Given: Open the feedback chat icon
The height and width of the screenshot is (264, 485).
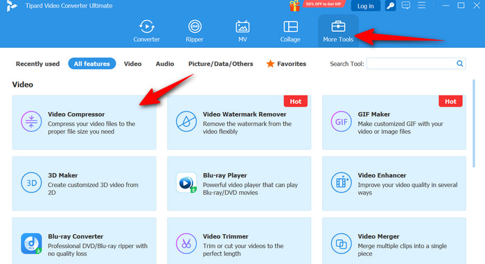Looking at the screenshot, I should (x=406, y=6).
